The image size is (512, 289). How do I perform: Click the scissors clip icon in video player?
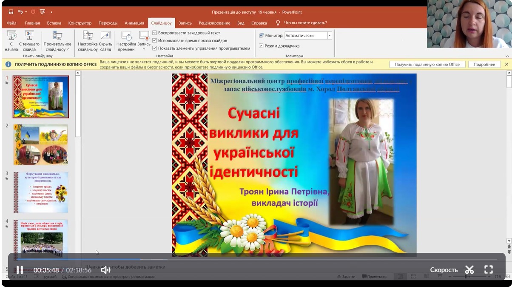tap(469, 270)
